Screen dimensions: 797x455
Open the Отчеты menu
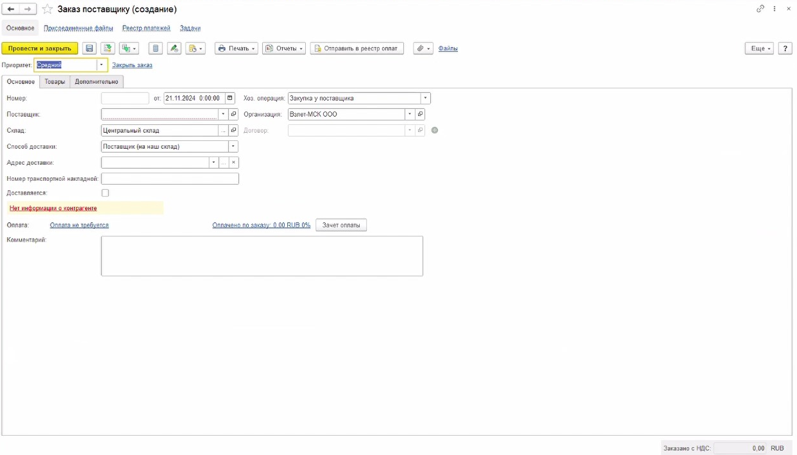[284, 48]
